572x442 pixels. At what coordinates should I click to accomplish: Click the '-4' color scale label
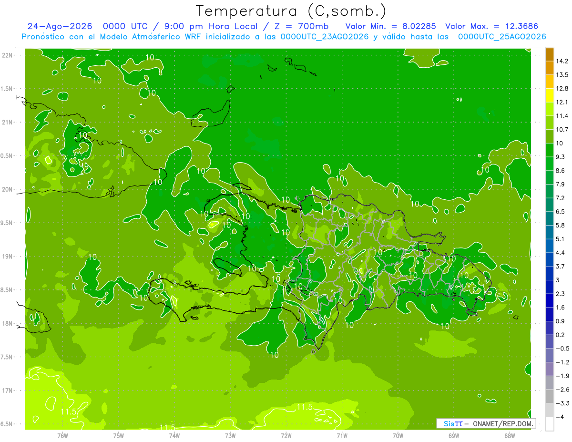point(560,417)
